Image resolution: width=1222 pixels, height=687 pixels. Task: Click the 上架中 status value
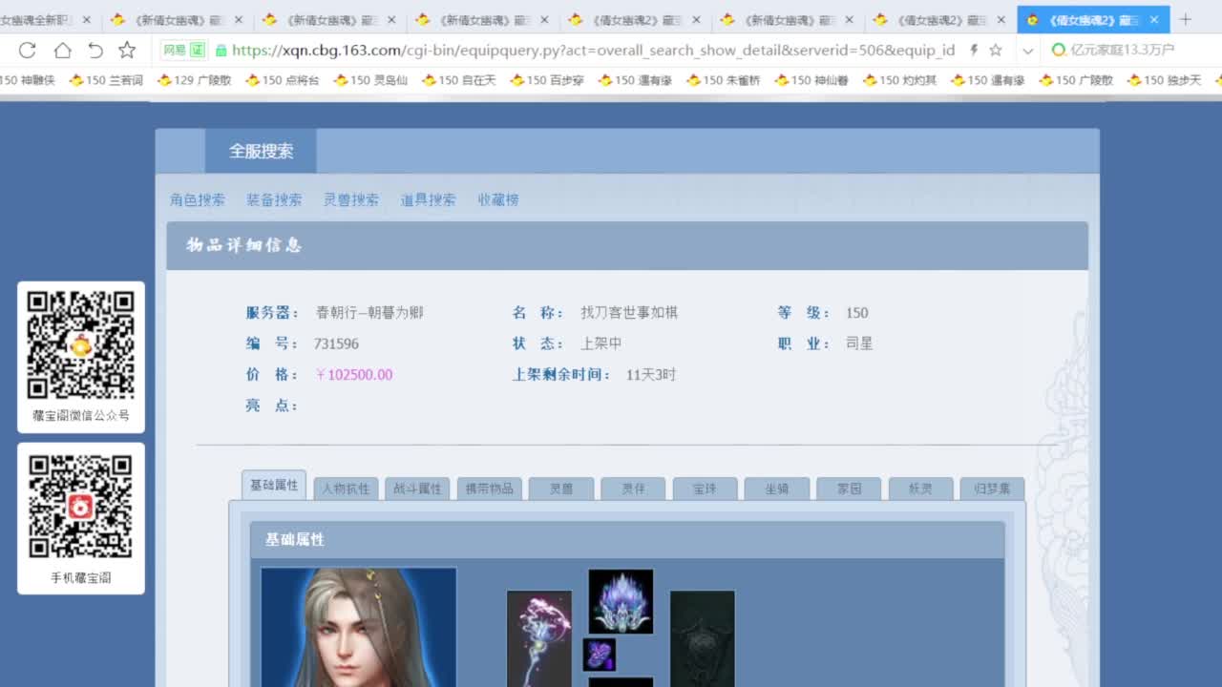[601, 343]
